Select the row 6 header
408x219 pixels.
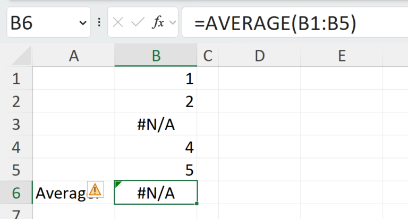pyautogui.click(x=16, y=193)
